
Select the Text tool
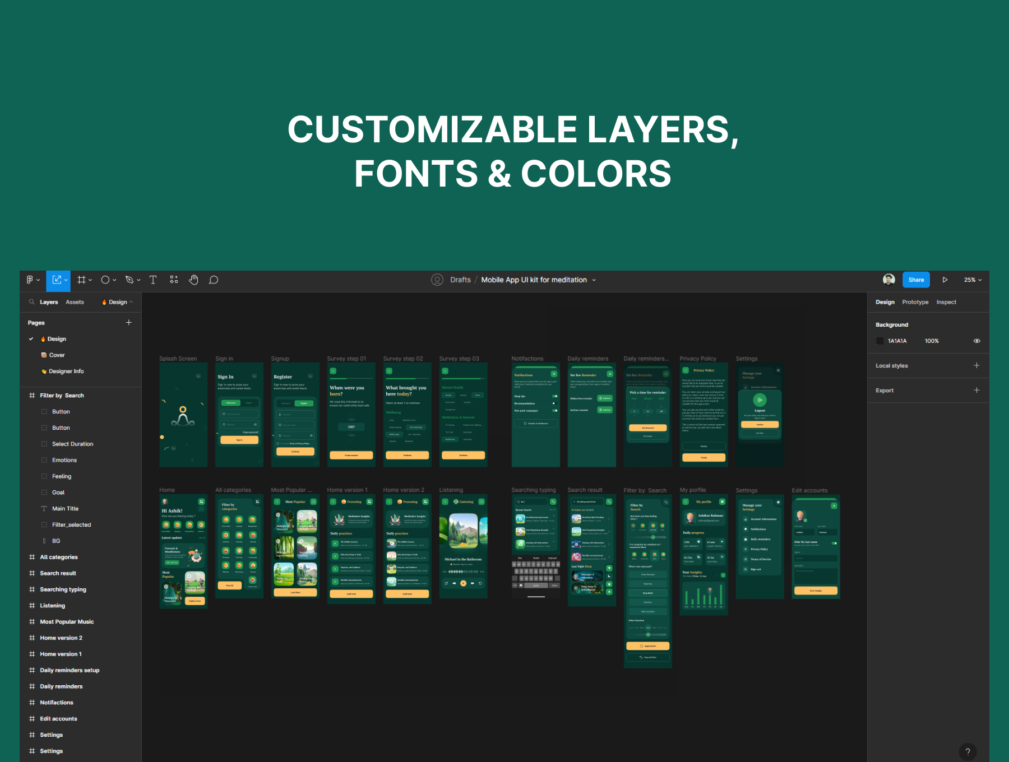click(153, 280)
